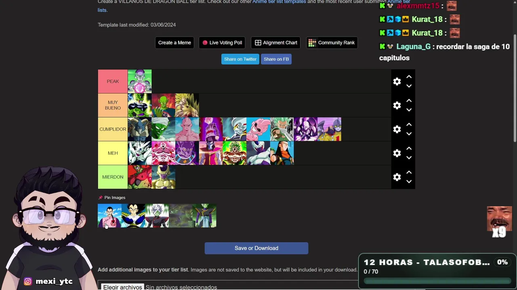Click Save or Download button

256,248
